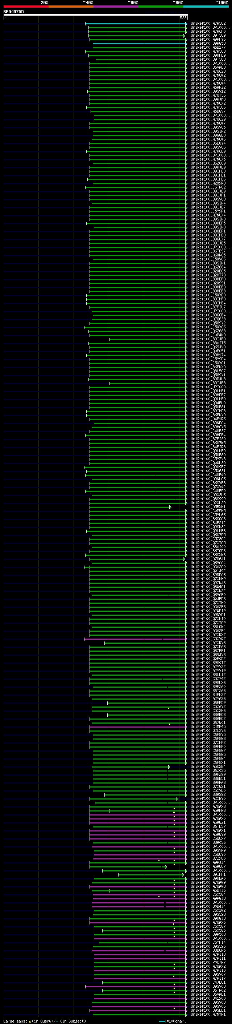Select hit label UniRef100_C4MF37
Screen dimensions: 232x1024
[x=208, y=431]
